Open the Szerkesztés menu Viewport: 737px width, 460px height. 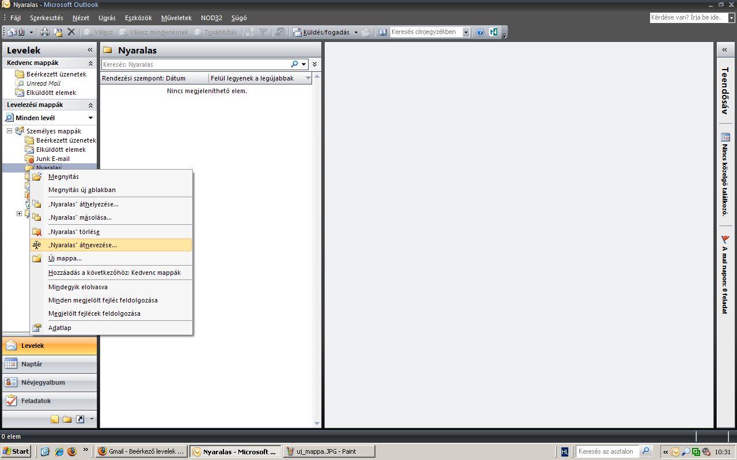[47, 18]
